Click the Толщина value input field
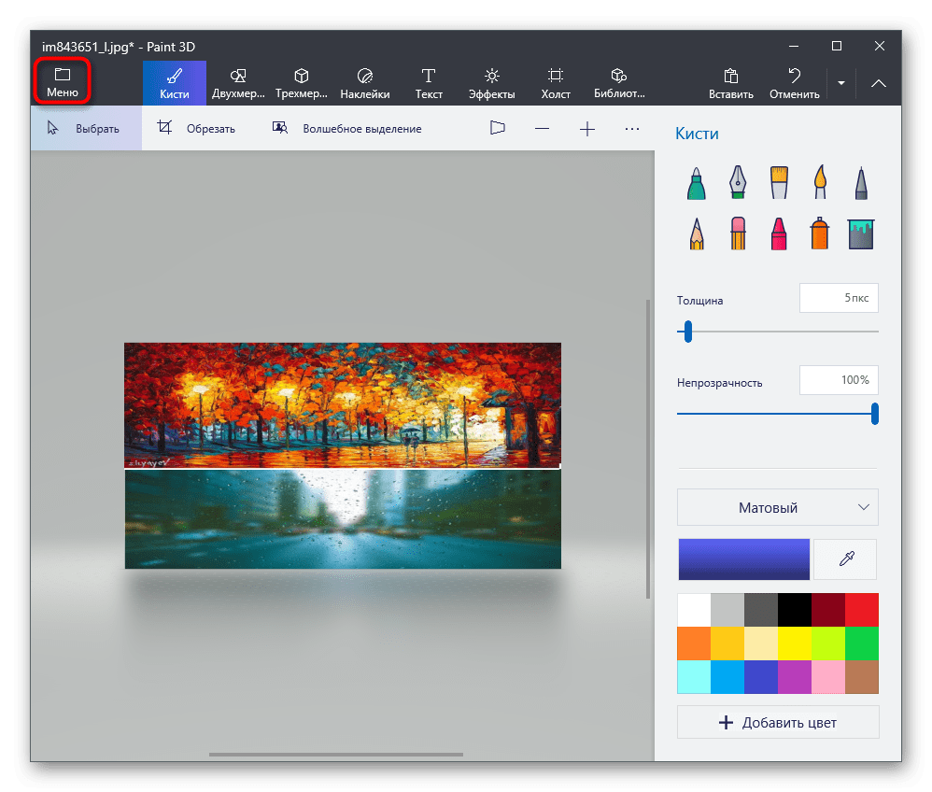Image resolution: width=932 pixels, height=792 pixels. point(838,299)
